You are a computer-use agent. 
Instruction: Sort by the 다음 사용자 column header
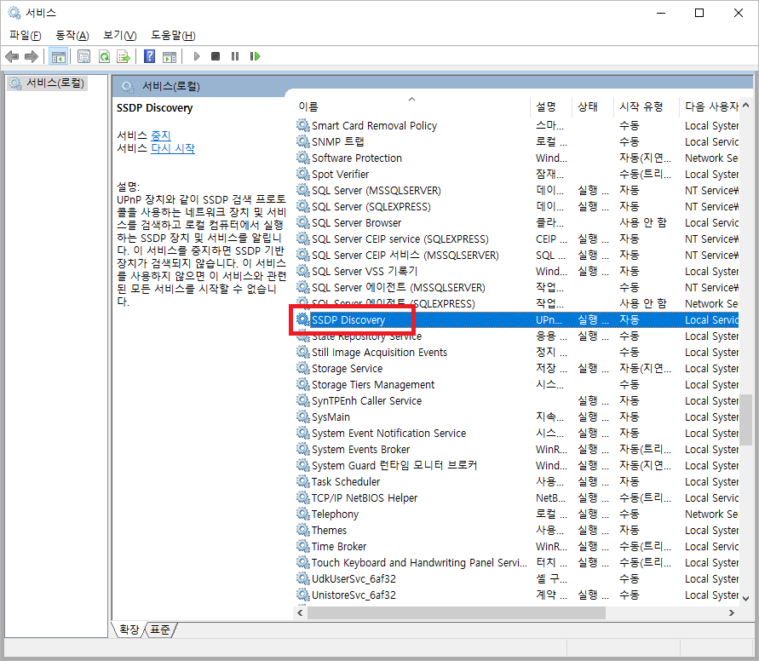(710, 106)
